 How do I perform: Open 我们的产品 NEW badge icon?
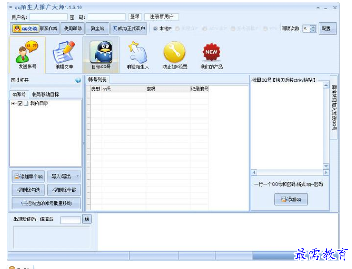(212, 55)
